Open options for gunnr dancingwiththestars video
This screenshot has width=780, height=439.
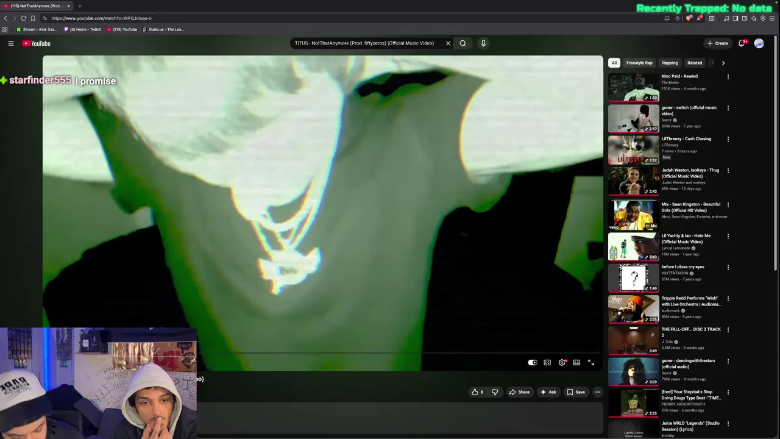[728, 361]
